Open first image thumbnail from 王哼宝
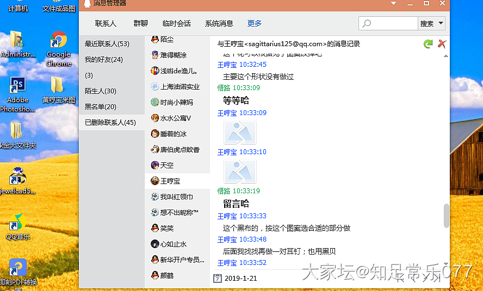The height and width of the screenshot is (291, 483). click(240, 132)
